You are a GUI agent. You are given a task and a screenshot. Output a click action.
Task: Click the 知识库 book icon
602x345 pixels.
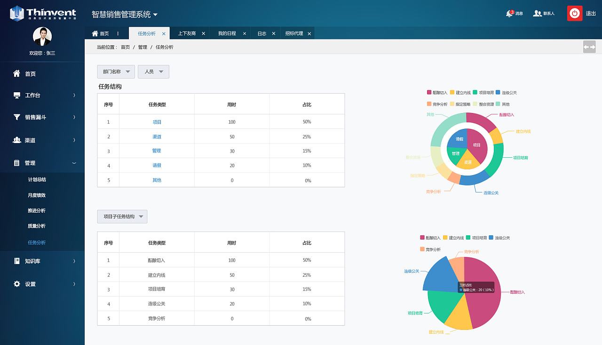17,261
